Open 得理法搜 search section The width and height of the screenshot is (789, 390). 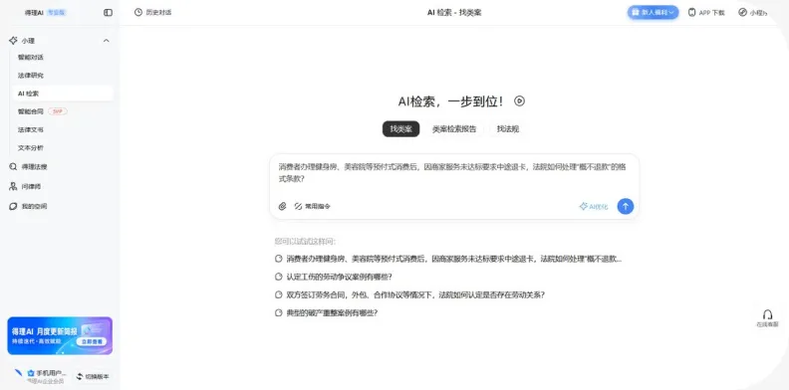[x=29, y=167]
